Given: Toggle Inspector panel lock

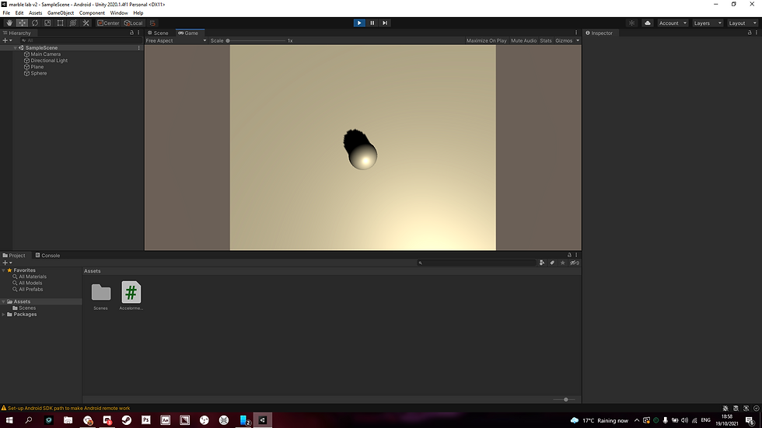Looking at the screenshot, I should pyautogui.click(x=750, y=33).
